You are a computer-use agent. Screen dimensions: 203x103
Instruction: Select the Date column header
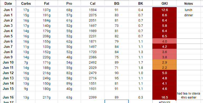coord(8,3)
